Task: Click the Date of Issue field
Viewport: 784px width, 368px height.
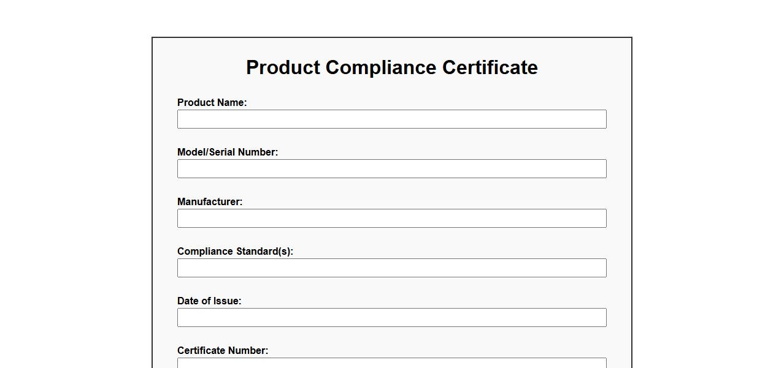Action: point(391,318)
